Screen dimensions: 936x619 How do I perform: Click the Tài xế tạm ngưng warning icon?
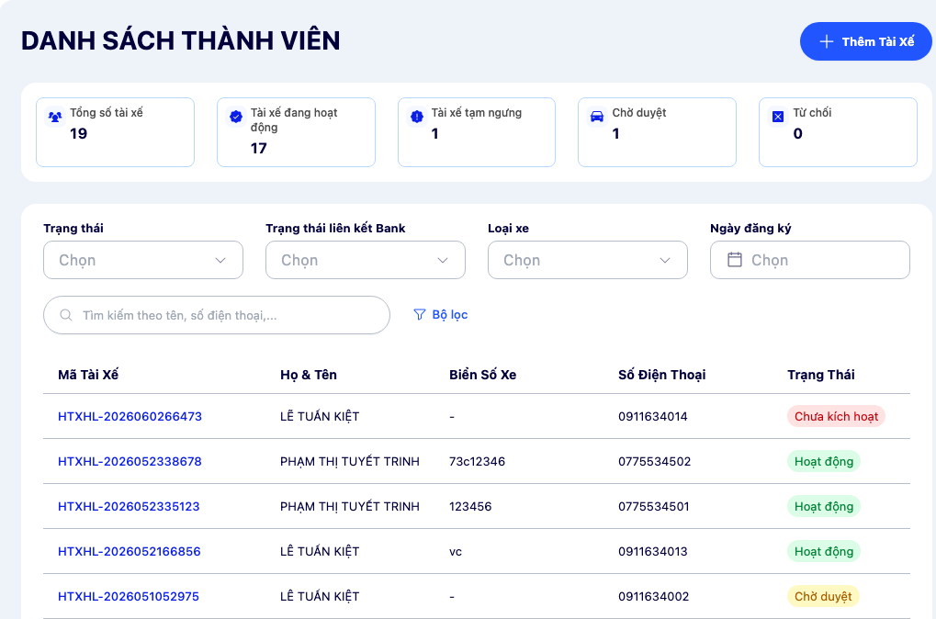coord(417,117)
